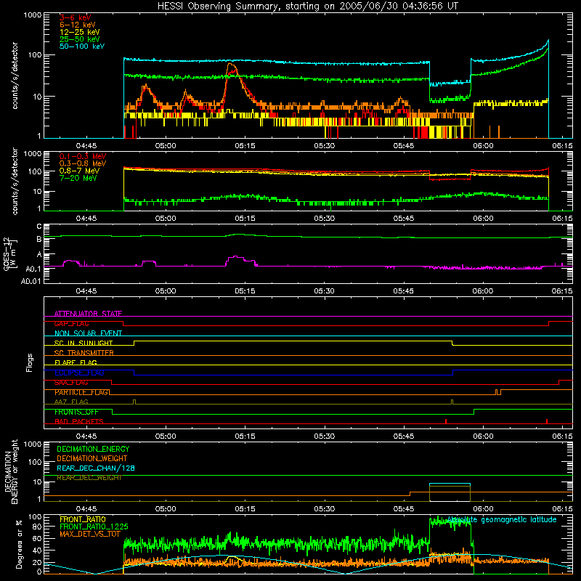Select the 50-100 keV legend label

click(x=82, y=46)
